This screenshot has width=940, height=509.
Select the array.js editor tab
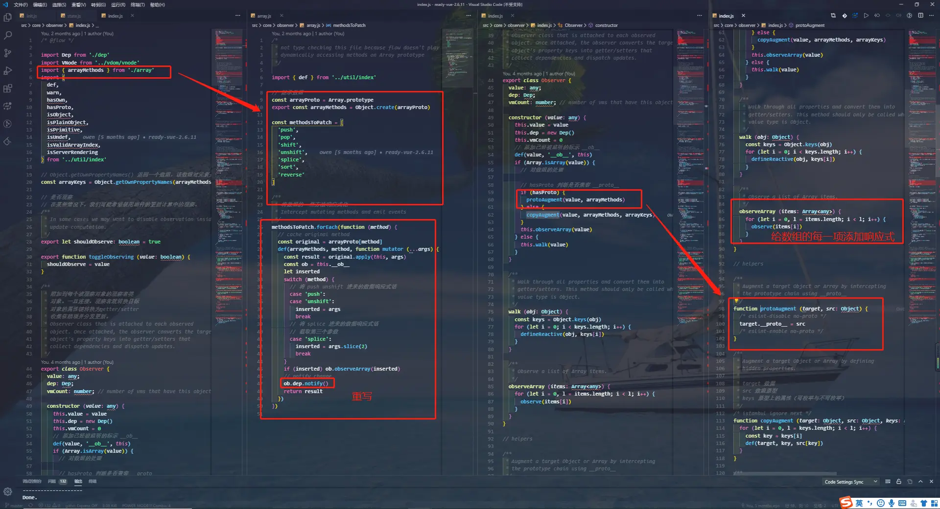(264, 16)
